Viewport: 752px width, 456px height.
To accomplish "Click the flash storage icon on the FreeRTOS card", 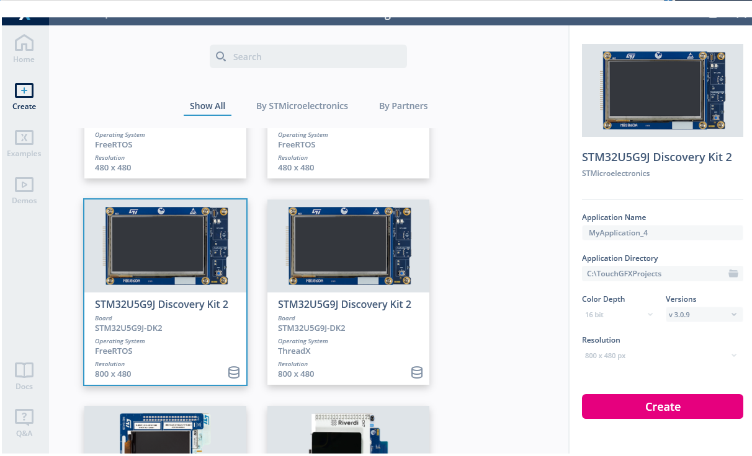I will 234,372.
